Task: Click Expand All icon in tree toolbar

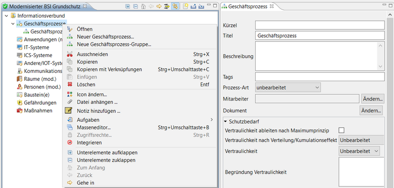Action: click(128, 6)
